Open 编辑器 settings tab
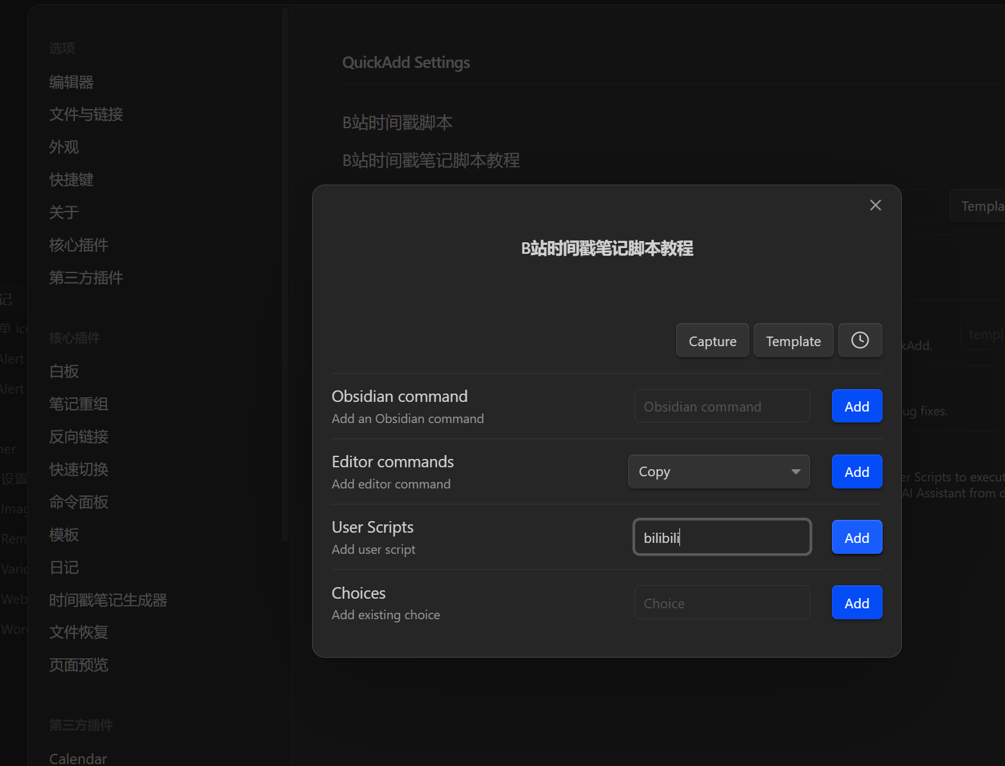Viewport: 1005px width, 766px height. [x=71, y=82]
